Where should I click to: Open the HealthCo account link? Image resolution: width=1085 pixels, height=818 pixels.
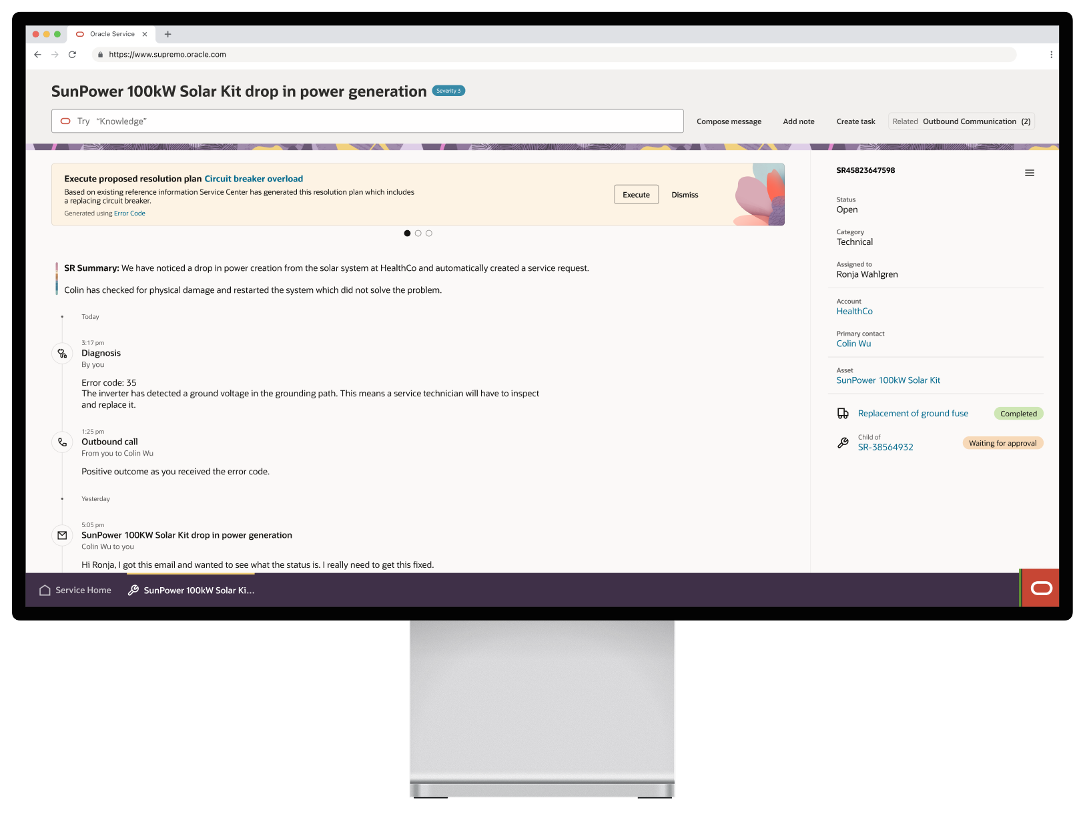(854, 312)
